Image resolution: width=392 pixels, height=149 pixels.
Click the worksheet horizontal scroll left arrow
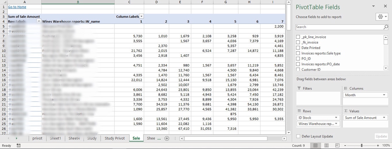tap(182, 138)
